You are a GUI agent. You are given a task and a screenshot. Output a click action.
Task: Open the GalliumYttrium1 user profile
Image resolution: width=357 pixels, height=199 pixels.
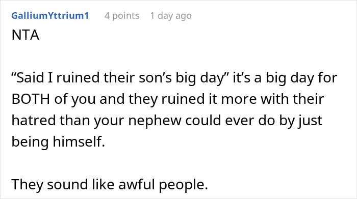pyautogui.click(x=50, y=16)
